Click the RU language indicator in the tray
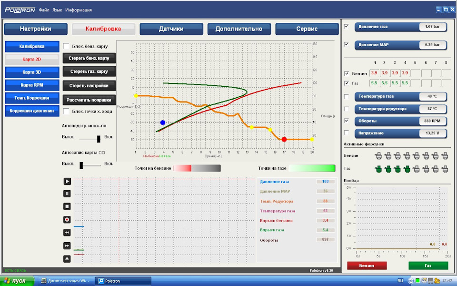The image size is (457, 286). pos(400,281)
